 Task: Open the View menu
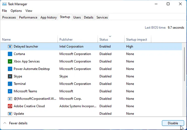(x=29, y=11)
